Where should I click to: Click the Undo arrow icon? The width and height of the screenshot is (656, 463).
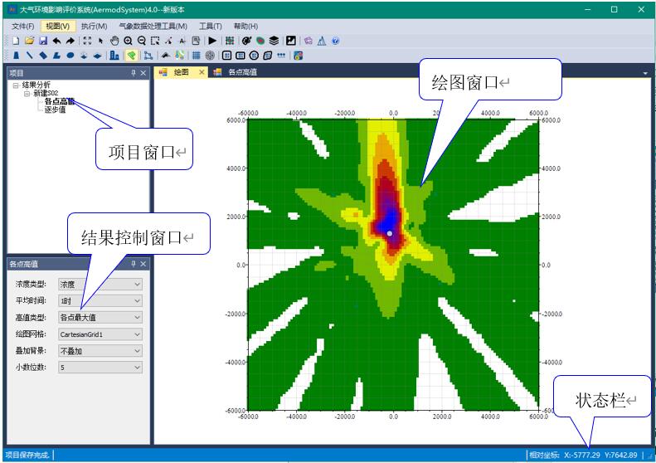click(56, 40)
